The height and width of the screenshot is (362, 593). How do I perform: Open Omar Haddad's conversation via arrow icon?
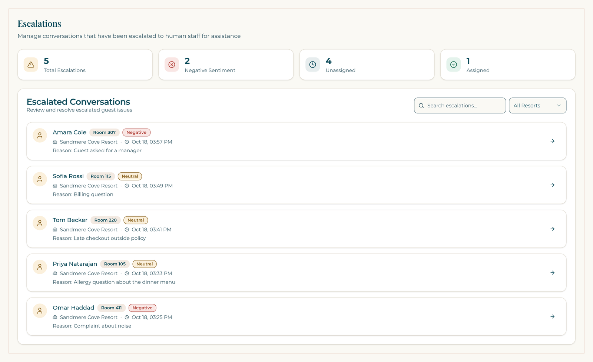pyautogui.click(x=552, y=316)
